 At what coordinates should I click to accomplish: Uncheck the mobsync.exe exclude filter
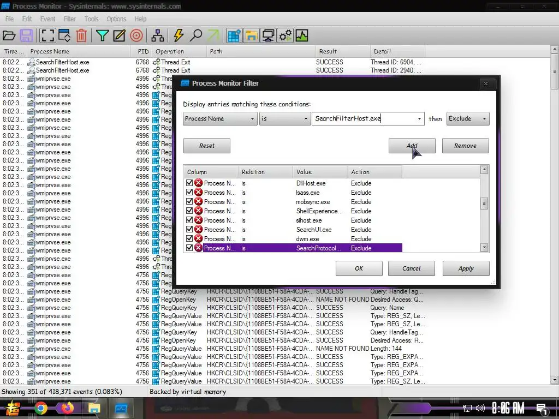(189, 201)
